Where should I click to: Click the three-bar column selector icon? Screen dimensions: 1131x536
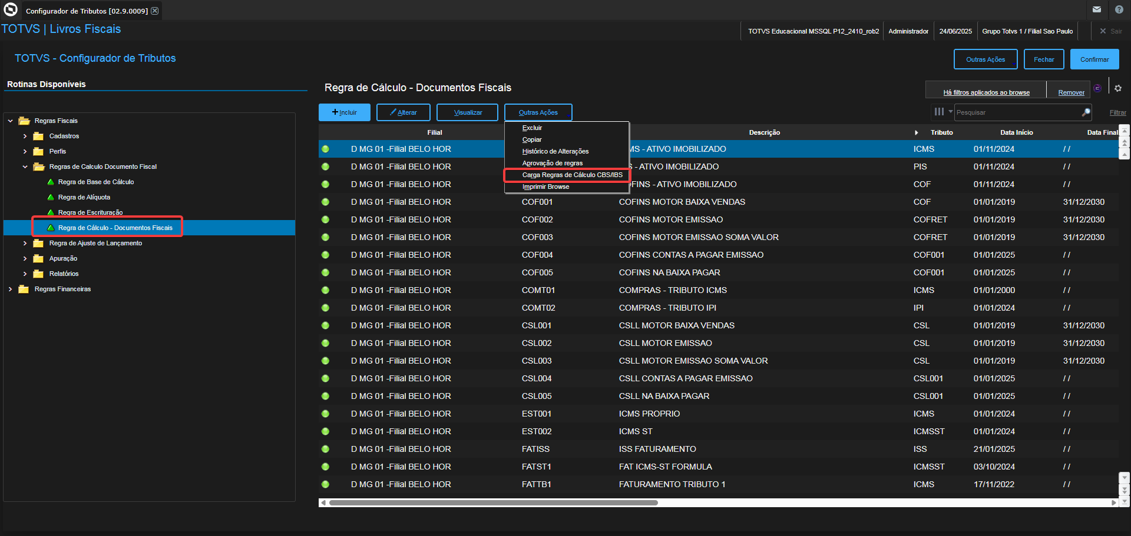(939, 111)
